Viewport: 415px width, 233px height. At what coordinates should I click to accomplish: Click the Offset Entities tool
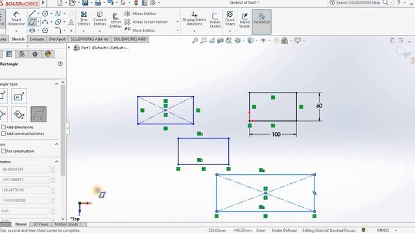pyautogui.click(x=115, y=20)
